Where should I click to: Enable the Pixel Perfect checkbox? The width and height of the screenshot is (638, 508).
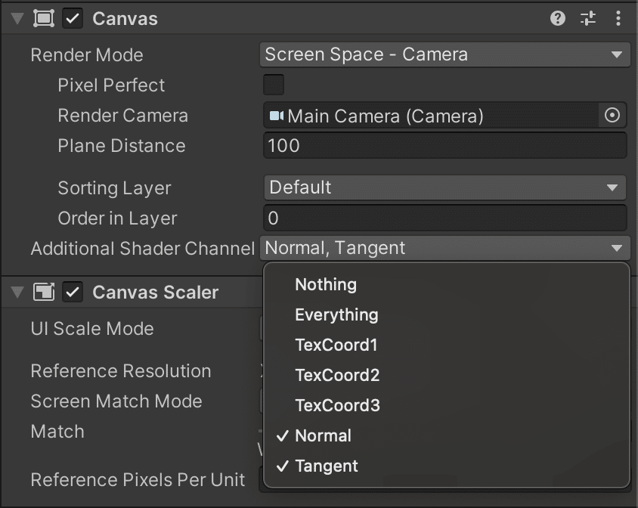[x=274, y=85]
